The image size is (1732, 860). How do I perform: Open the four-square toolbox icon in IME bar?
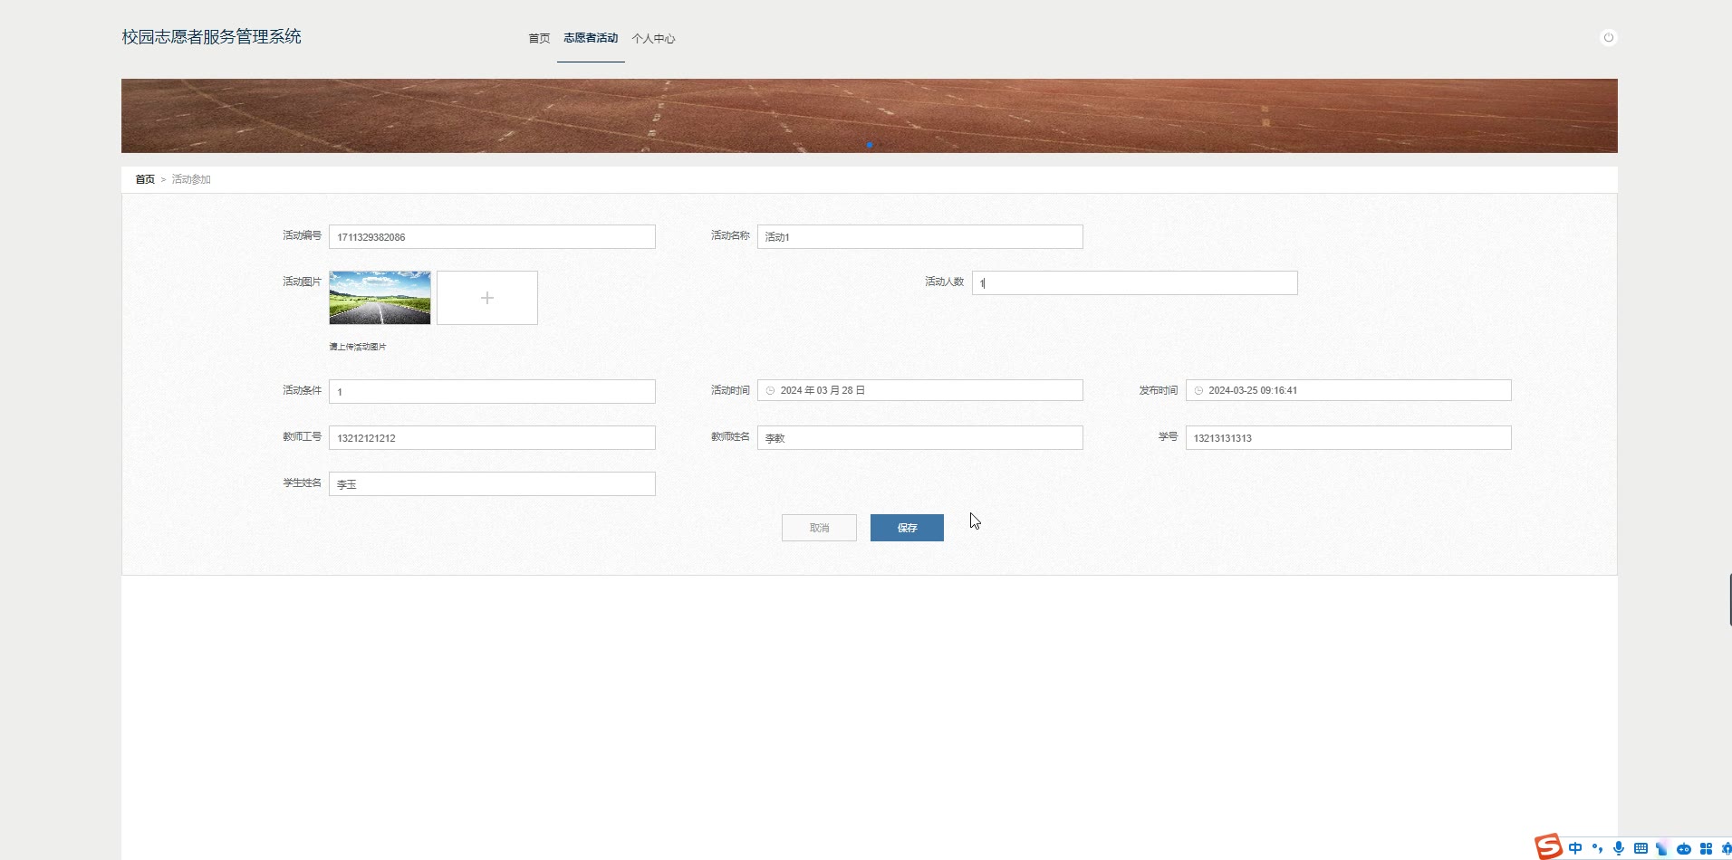[x=1706, y=848]
